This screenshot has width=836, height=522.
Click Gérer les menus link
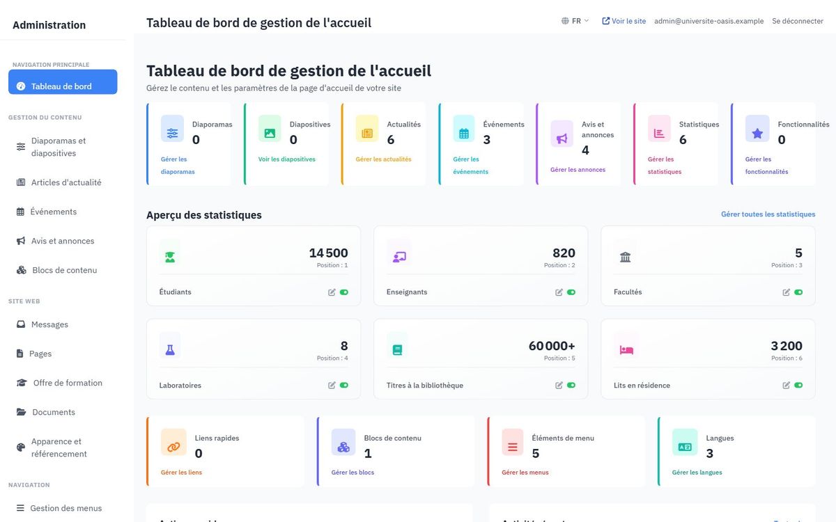[x=525, y=472]
